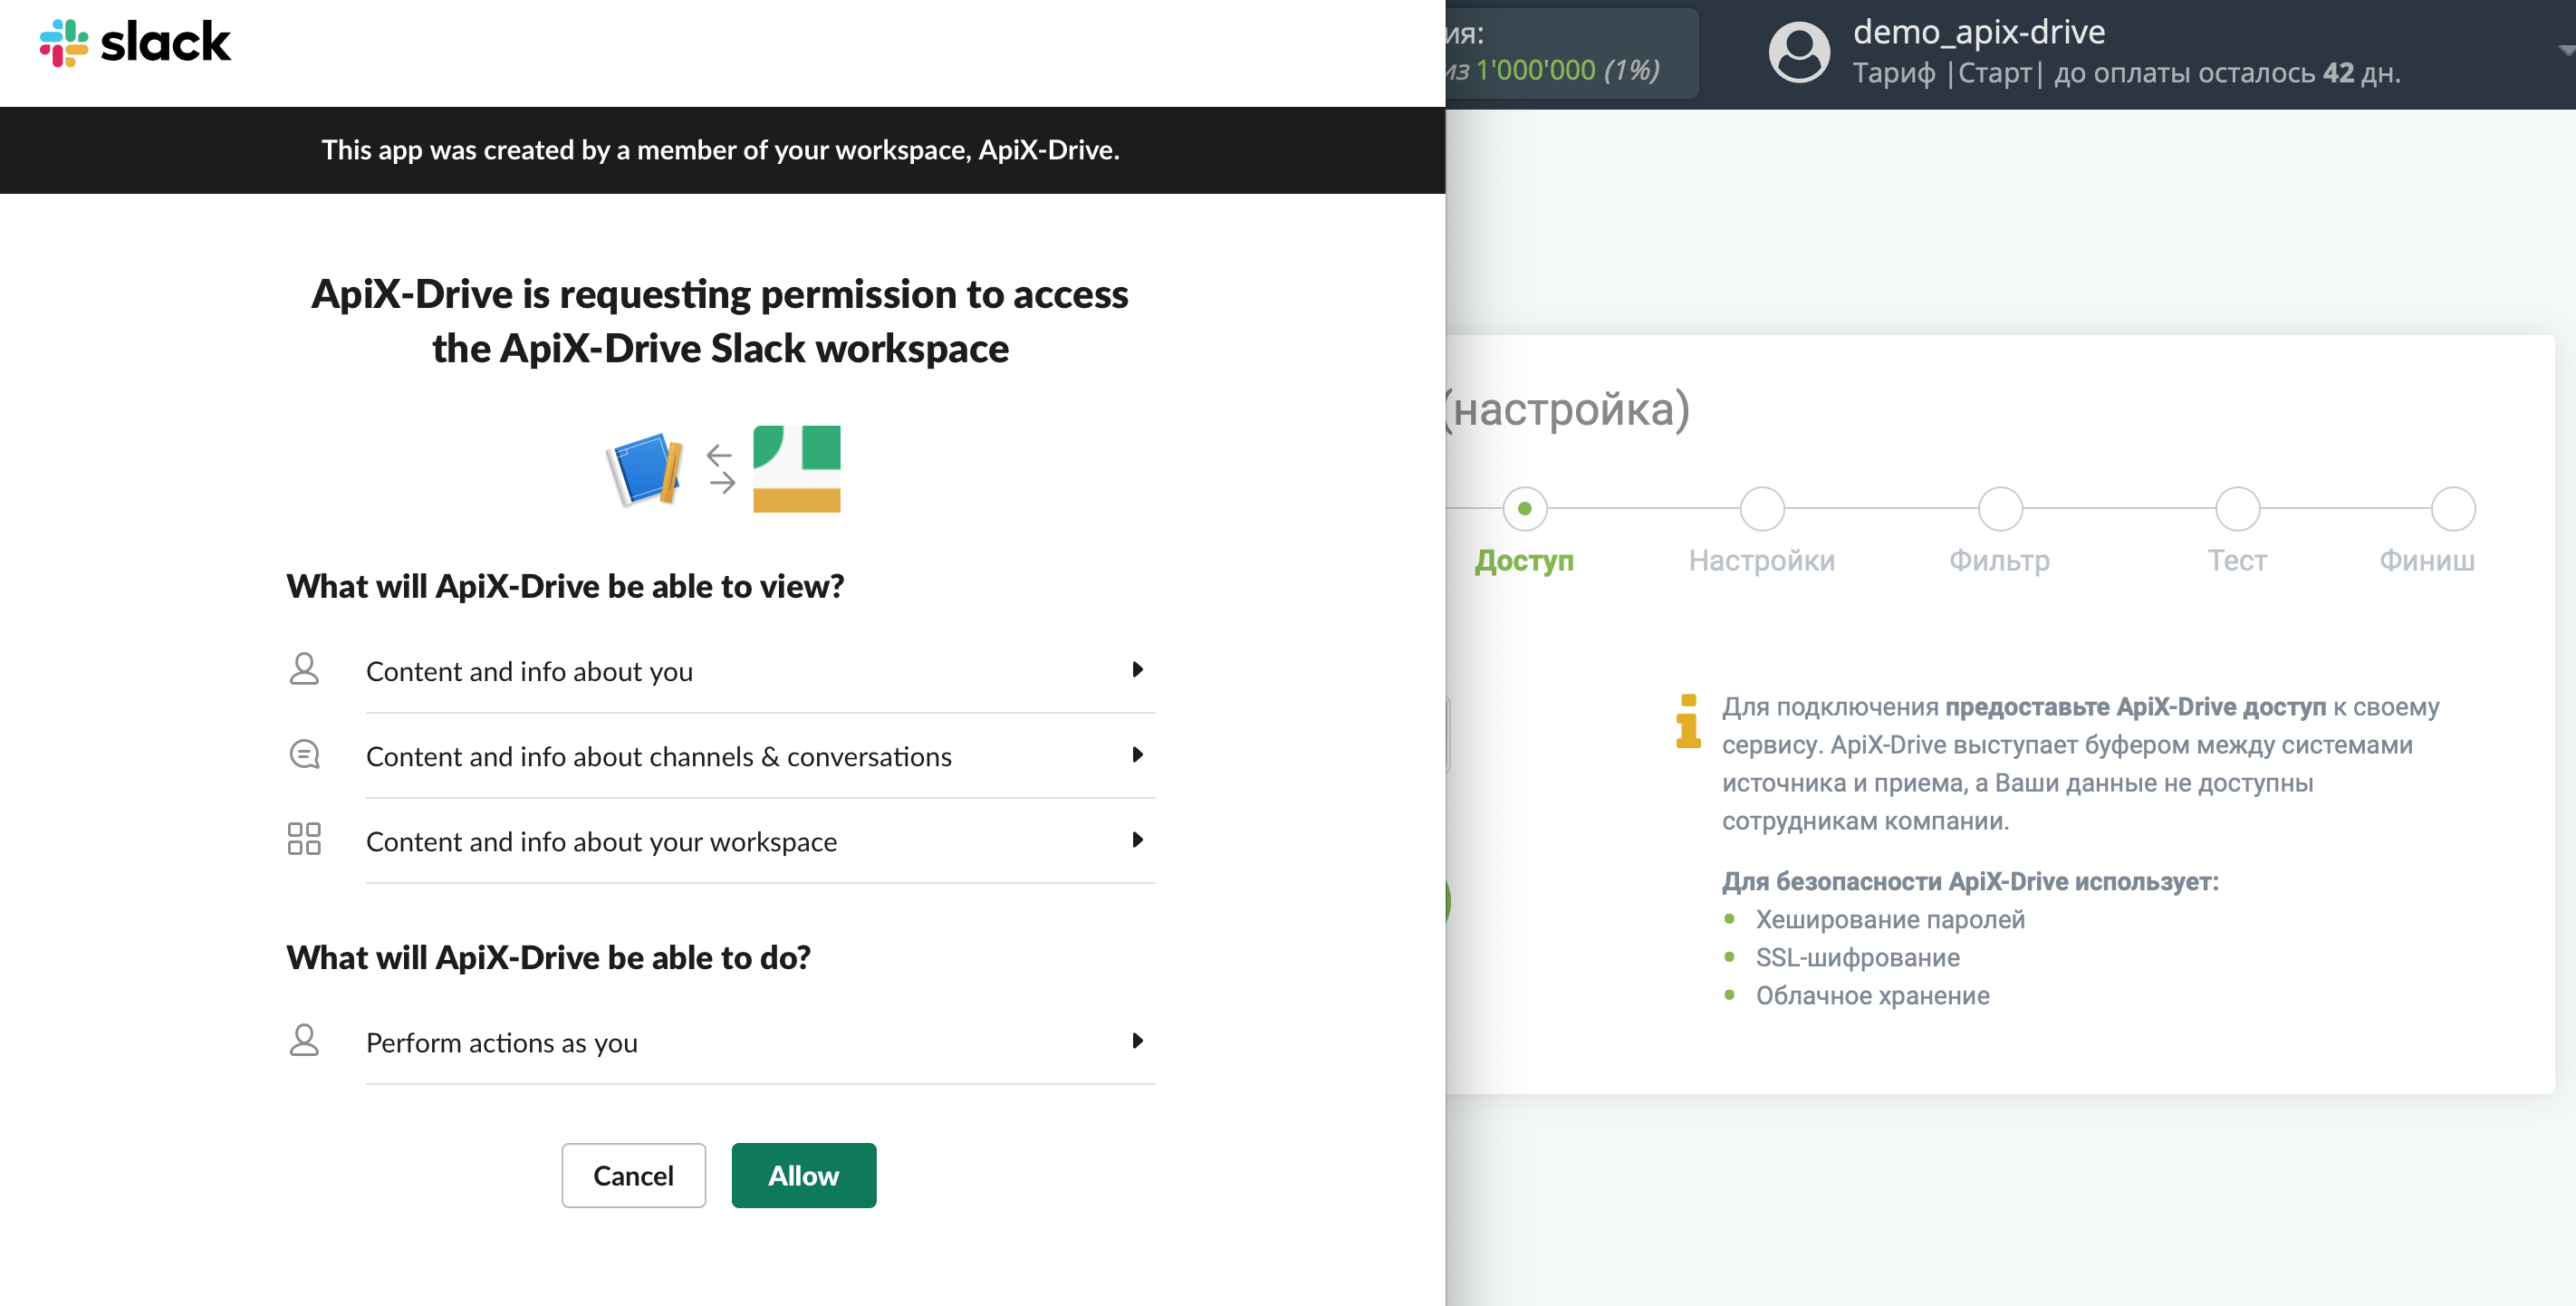The image size is (2576, 1306).
Task: Click person icon beside Content and info about you
Action: 304,669
